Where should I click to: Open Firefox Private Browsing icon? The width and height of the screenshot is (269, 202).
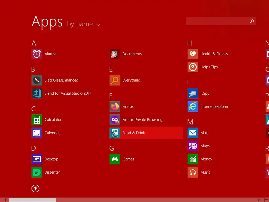(x=115, y=120)
